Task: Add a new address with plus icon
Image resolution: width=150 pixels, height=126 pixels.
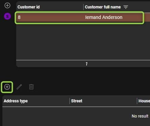Action: 7,87
